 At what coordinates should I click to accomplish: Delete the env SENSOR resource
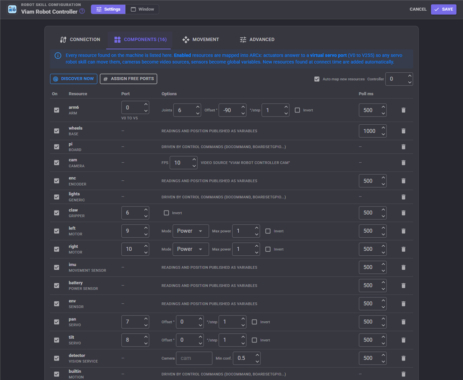click(403, 304)
